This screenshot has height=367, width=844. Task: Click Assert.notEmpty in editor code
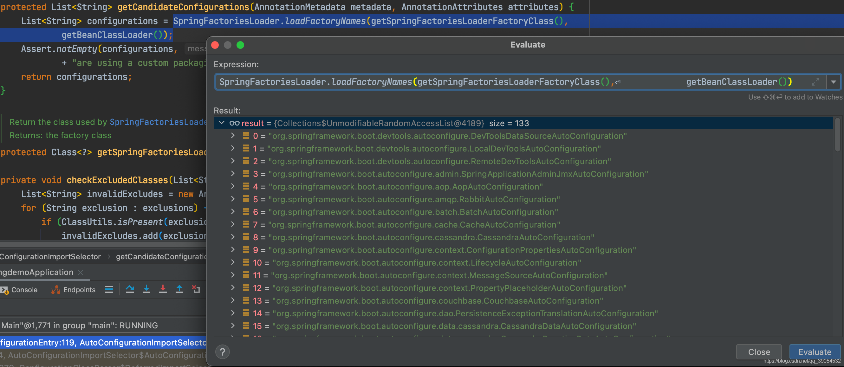59,49
